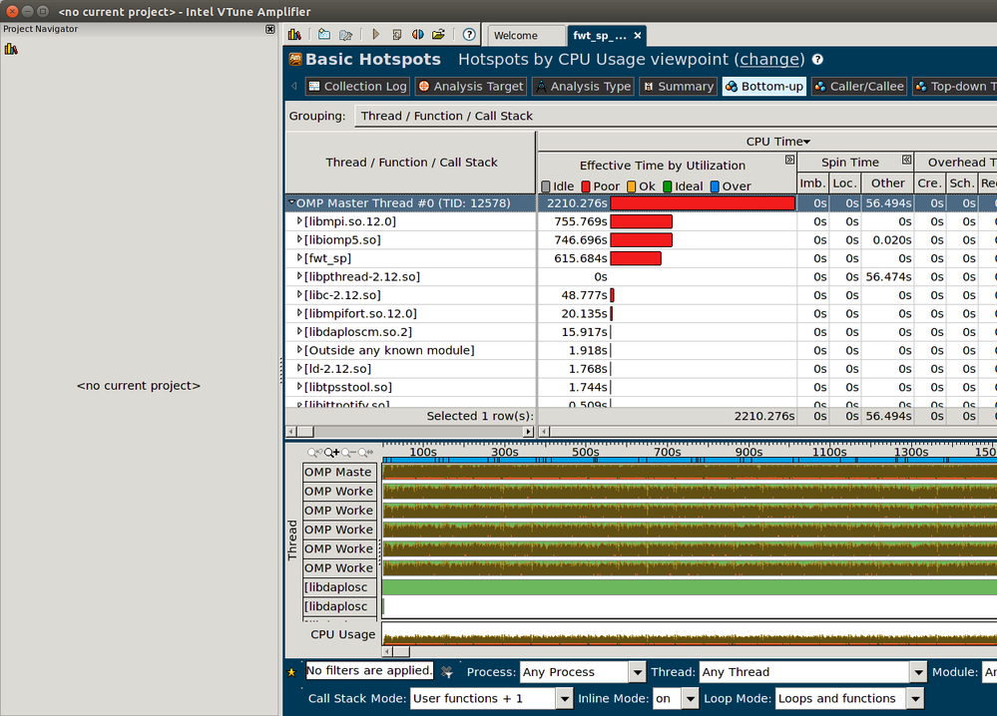The image size is (997, 716).
Task: Expand the Effective Time column group
Action: [x=789, y=160]
